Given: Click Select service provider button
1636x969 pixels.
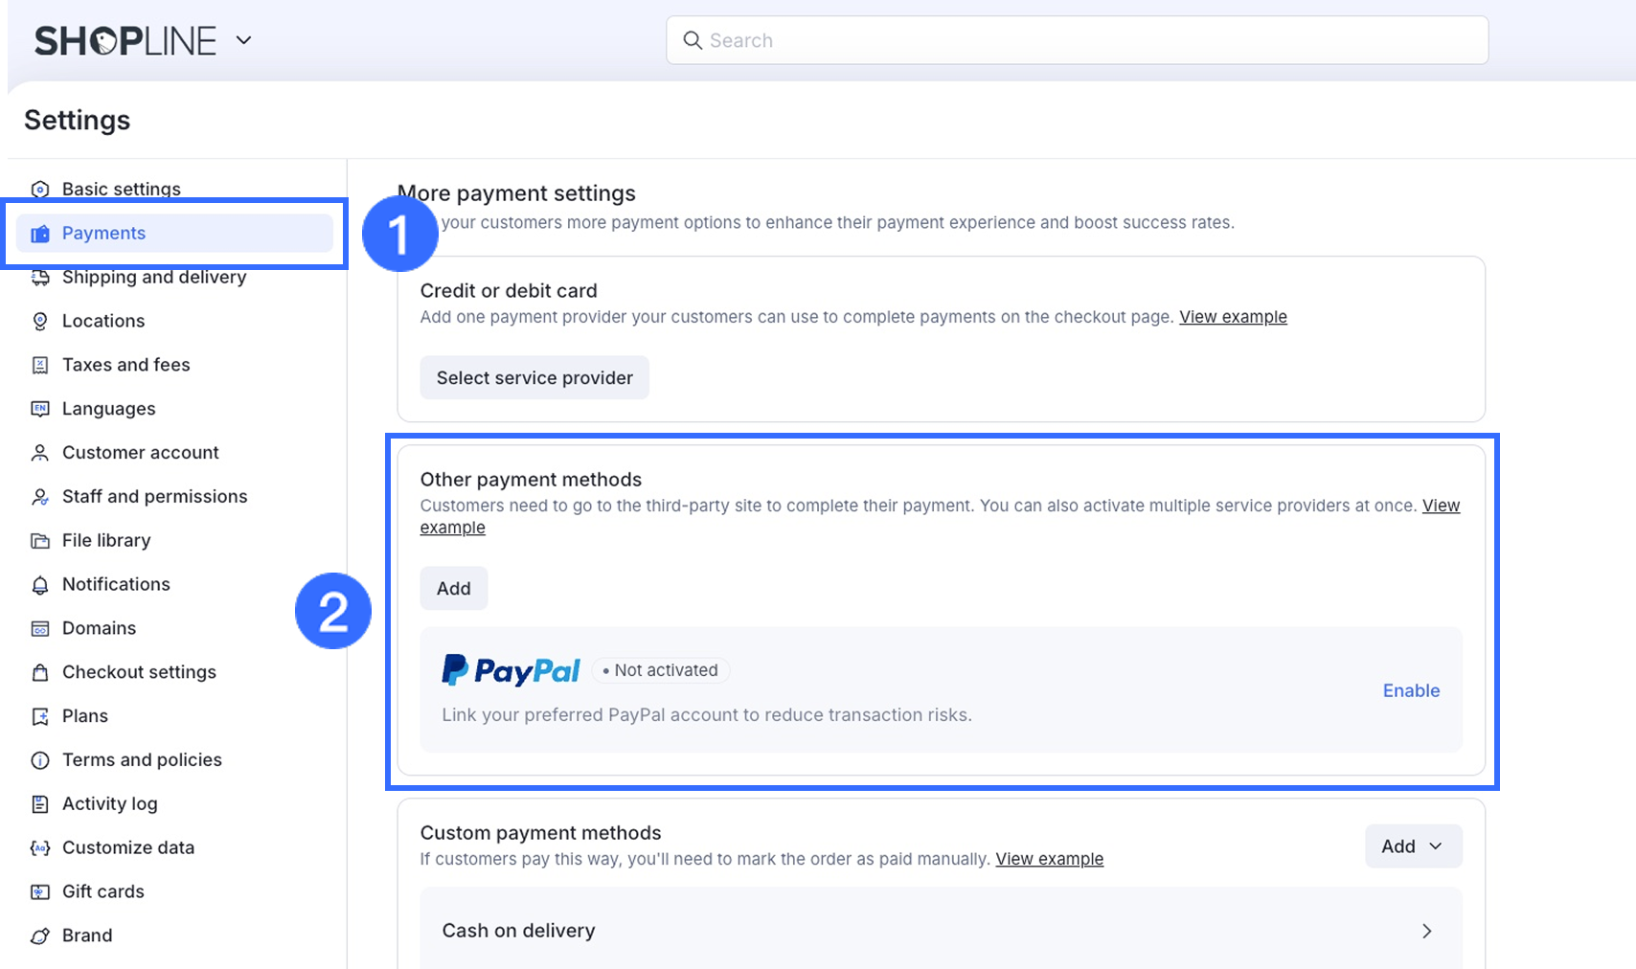Looking at the screenshot, I should click(x=534, y=378).
